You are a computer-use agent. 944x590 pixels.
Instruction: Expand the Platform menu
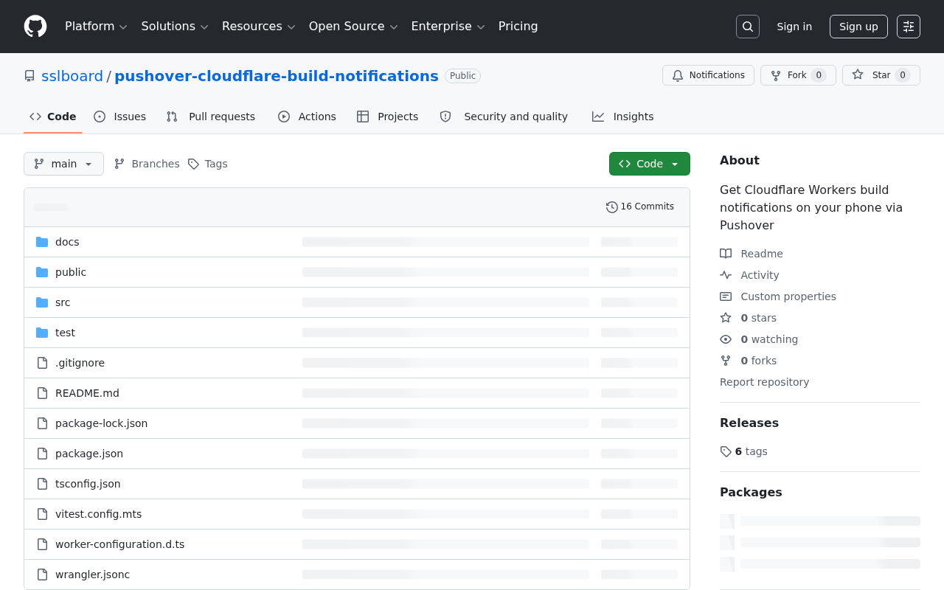click(x=96, y=27)
